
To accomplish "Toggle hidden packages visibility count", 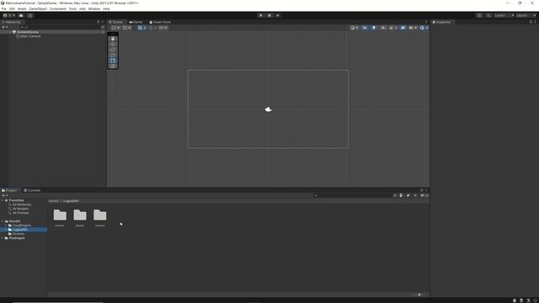I will 424,195.
